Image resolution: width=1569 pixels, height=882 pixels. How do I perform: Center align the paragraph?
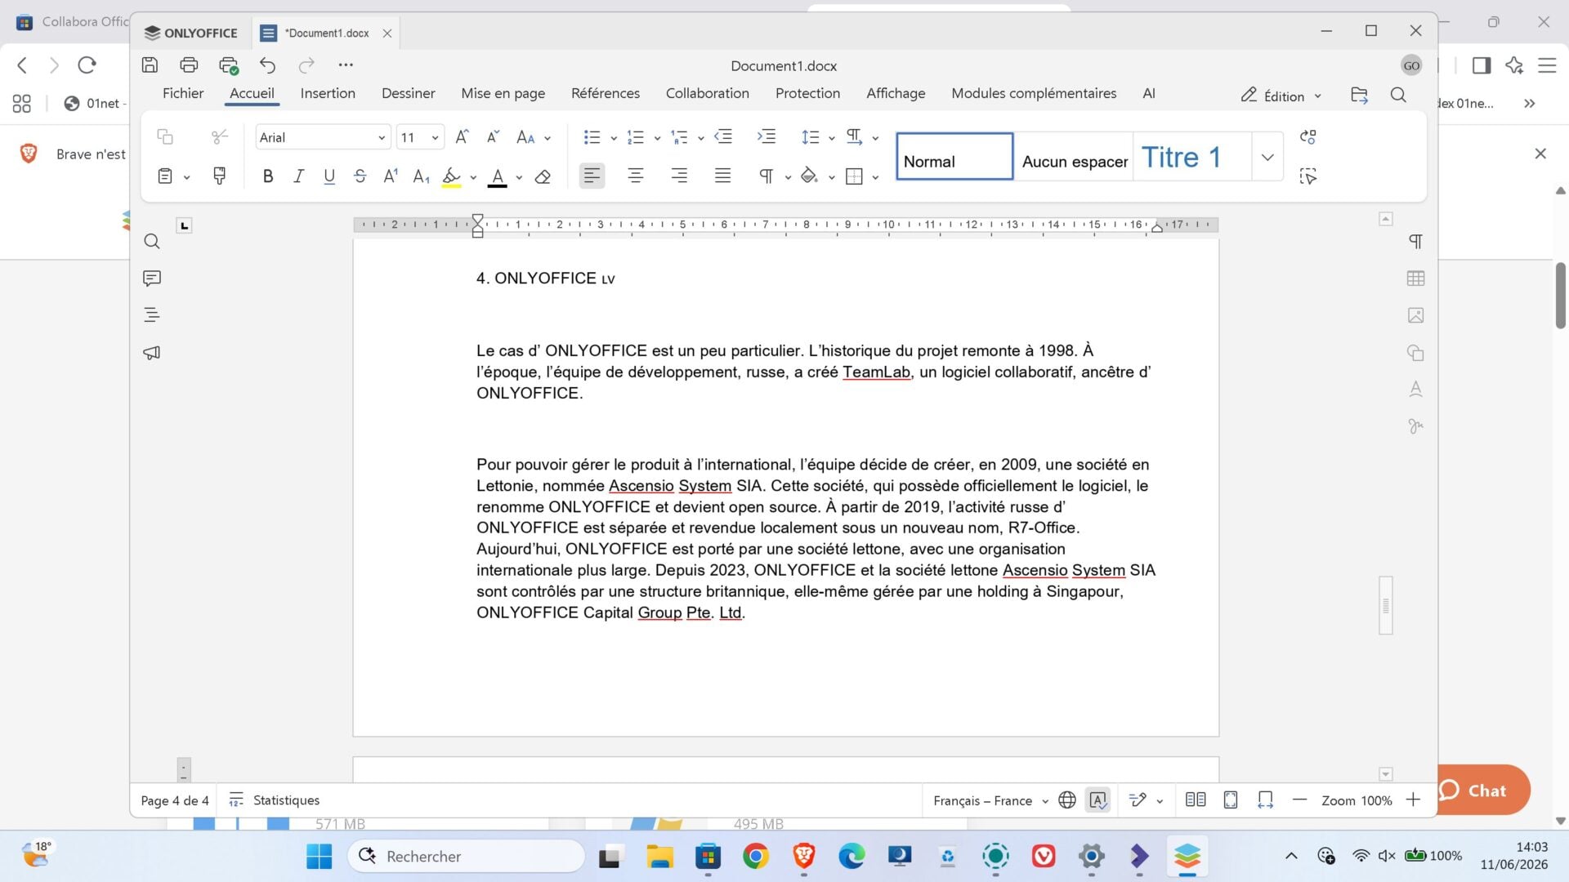(636, 176)
